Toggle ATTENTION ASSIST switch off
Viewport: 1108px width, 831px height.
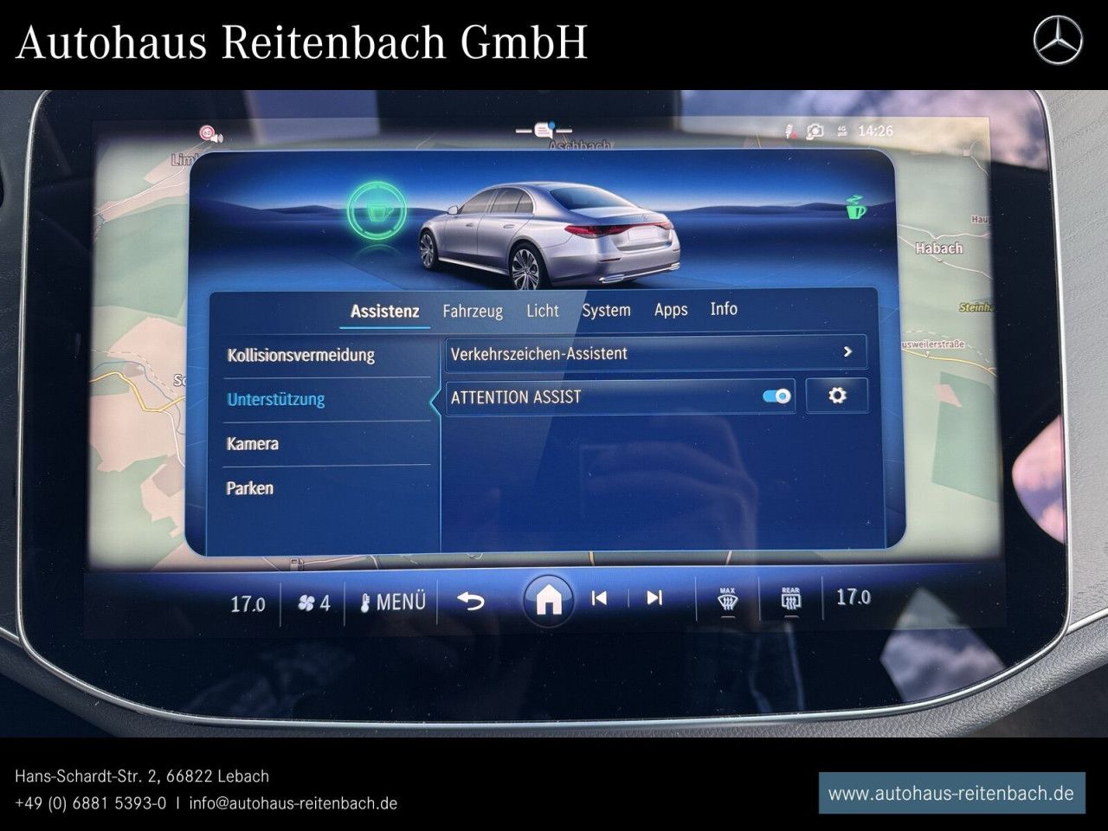point(776,396)
